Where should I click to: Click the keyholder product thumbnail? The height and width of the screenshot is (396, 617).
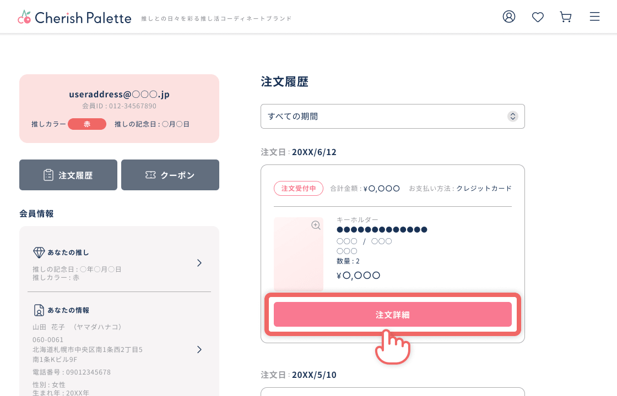coord(298,254)
